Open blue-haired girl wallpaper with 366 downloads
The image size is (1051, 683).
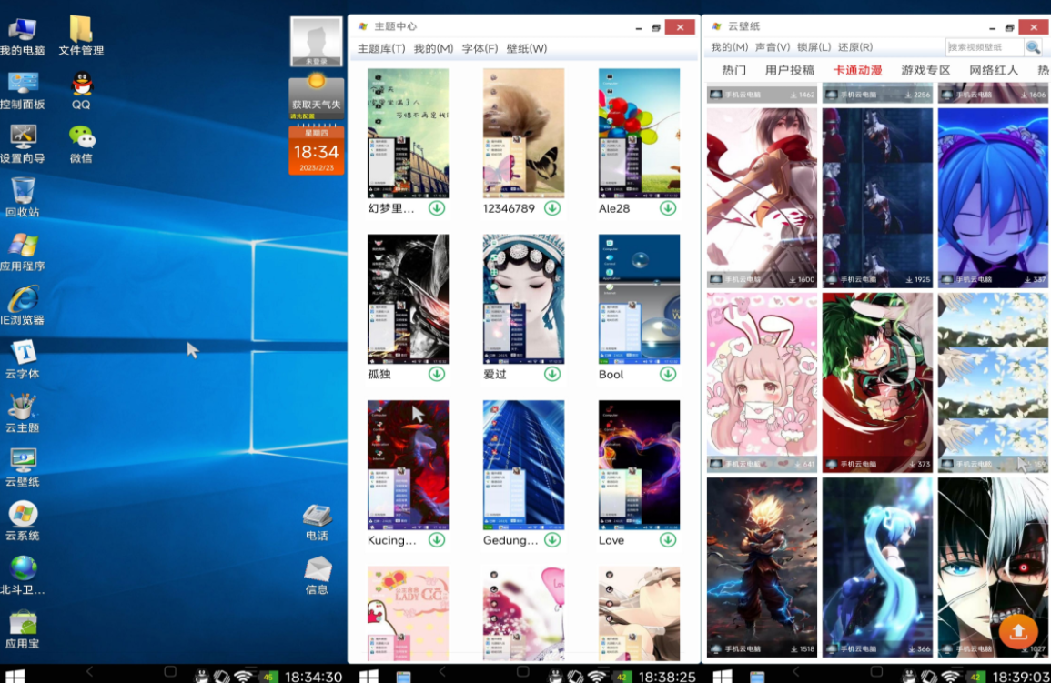click(877, 567)
